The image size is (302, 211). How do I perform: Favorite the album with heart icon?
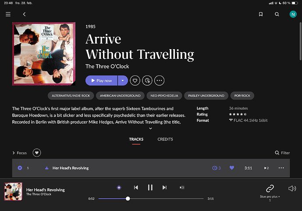135,81
